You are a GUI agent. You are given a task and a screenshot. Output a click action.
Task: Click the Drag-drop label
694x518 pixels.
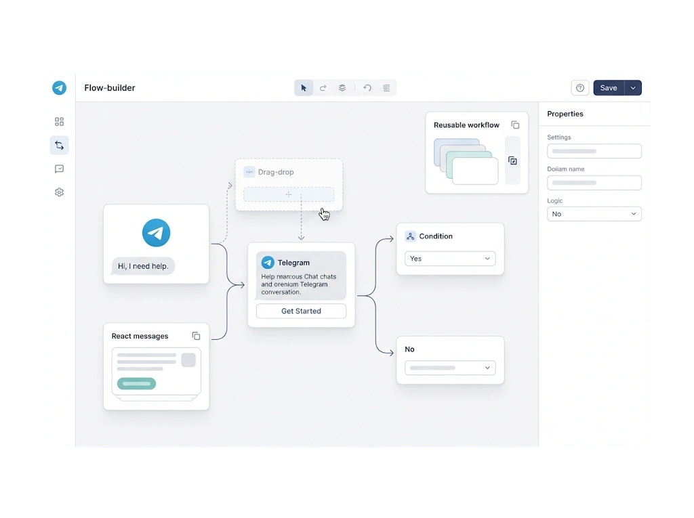pos(276,171)
